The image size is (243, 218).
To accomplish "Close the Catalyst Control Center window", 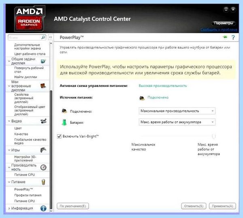I will [x=233, y=10].
